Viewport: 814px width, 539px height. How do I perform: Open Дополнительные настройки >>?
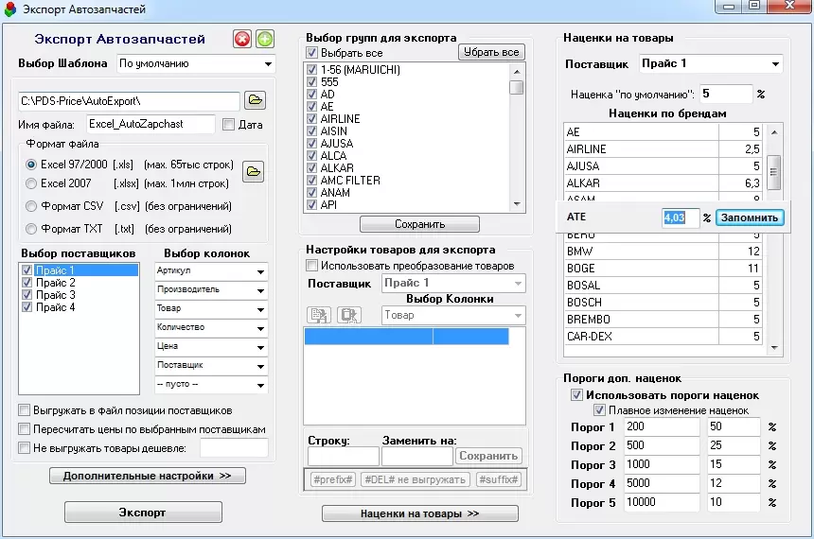pyautogui.click(x=148, y=476)
